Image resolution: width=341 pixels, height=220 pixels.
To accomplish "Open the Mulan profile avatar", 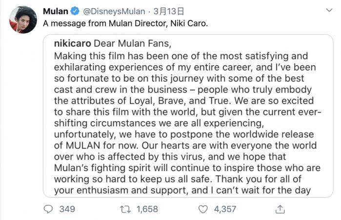I will click(x=23, y=20).
